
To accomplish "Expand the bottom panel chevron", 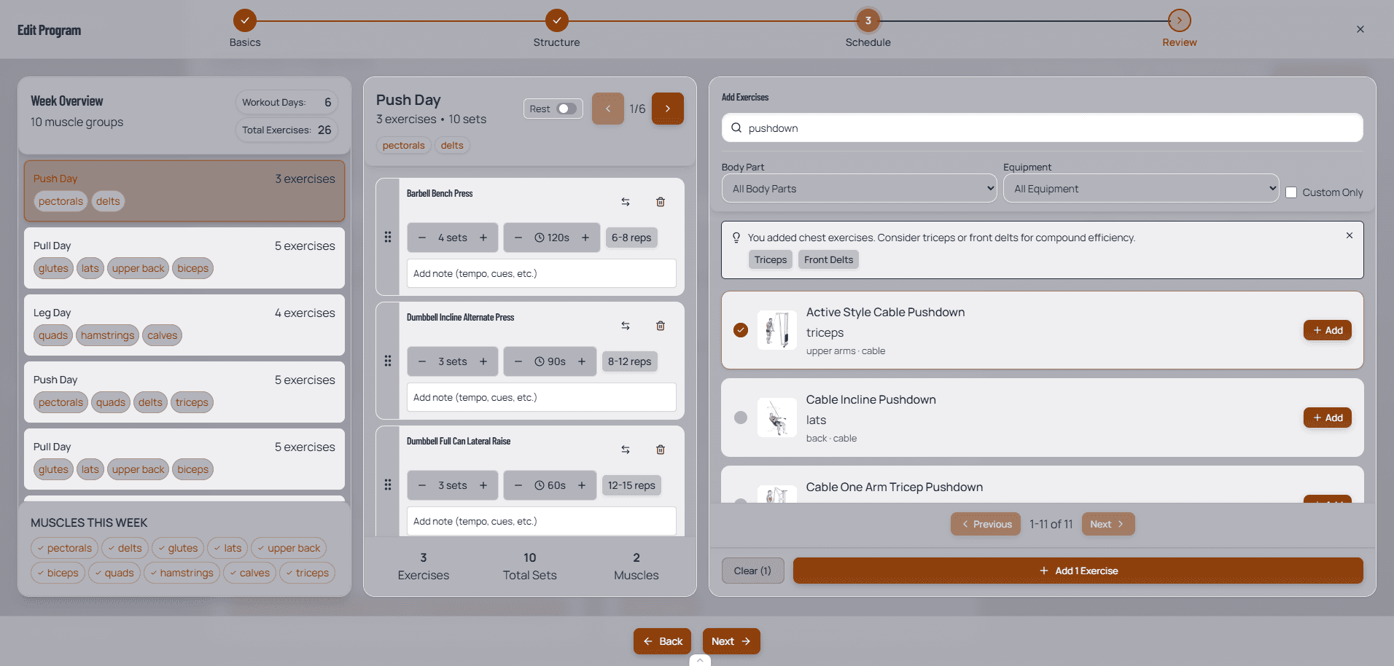I will pyautogui.click(x=698, y=659).
